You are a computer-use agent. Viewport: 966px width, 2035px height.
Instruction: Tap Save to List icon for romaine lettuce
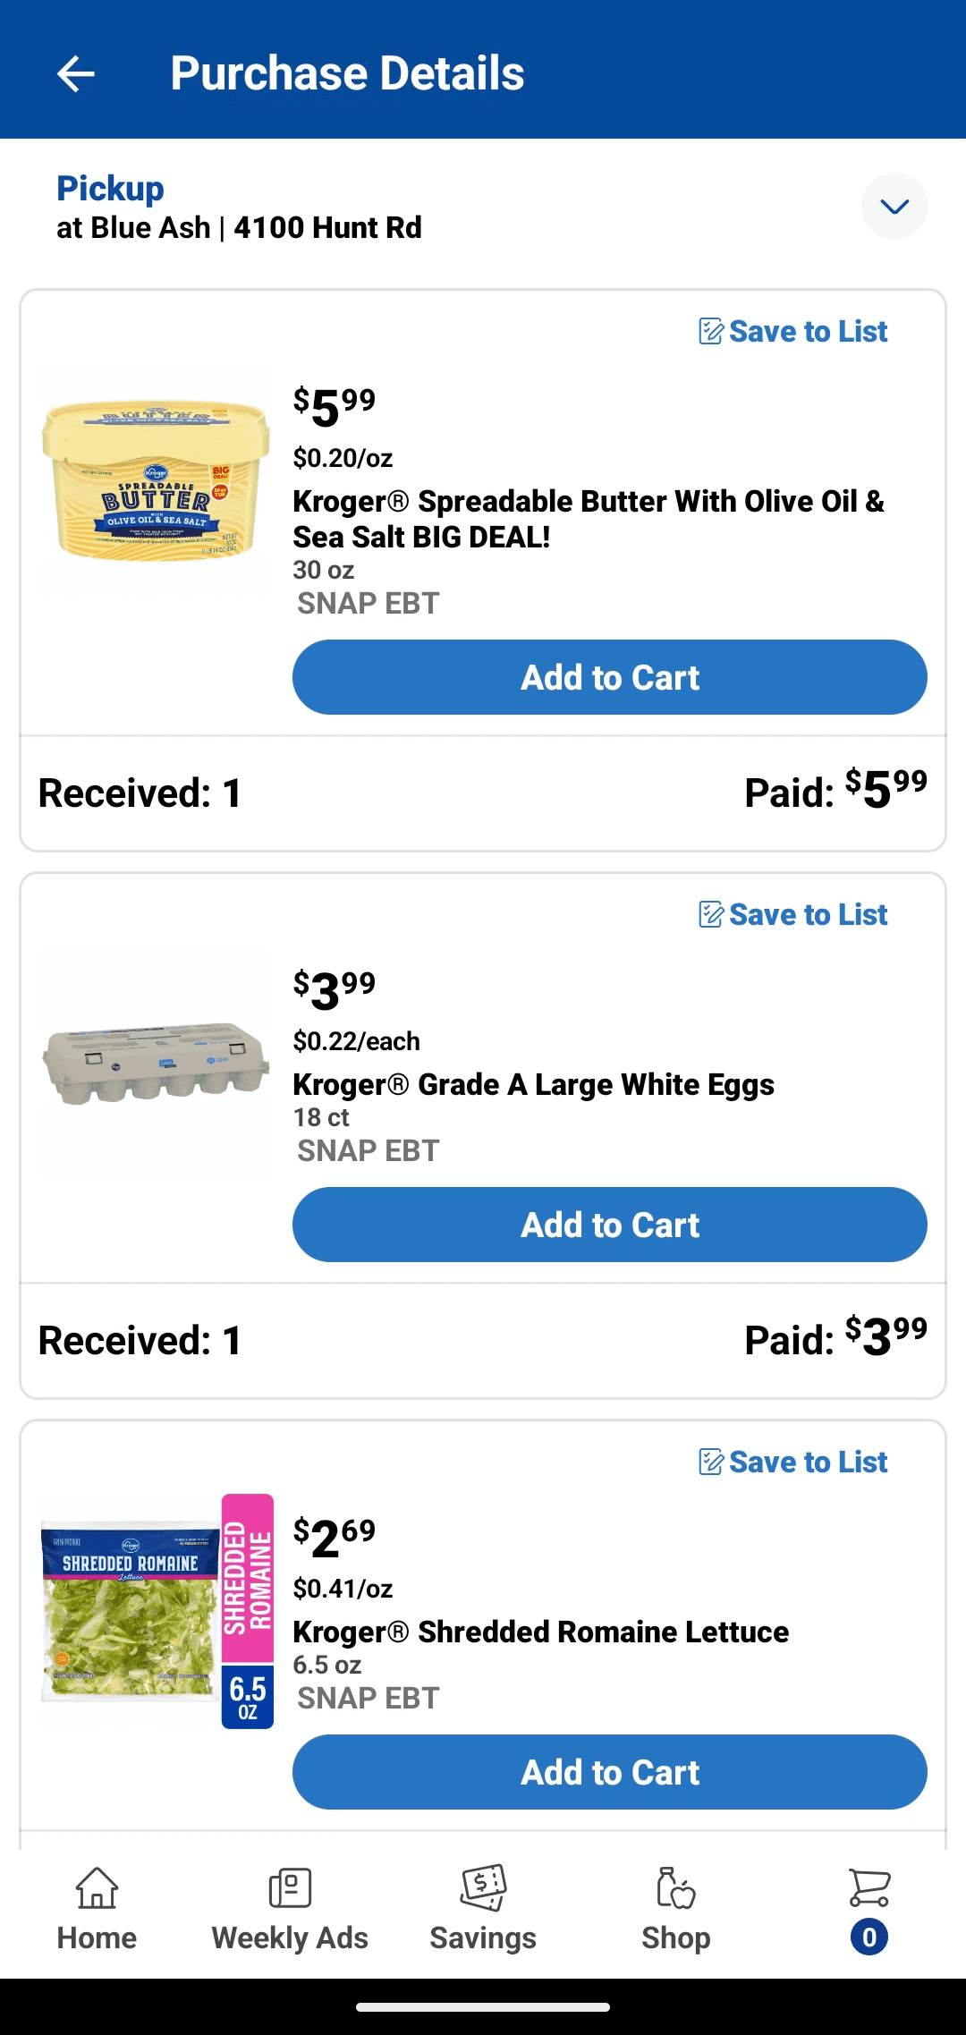click(x=711, y=1462)
